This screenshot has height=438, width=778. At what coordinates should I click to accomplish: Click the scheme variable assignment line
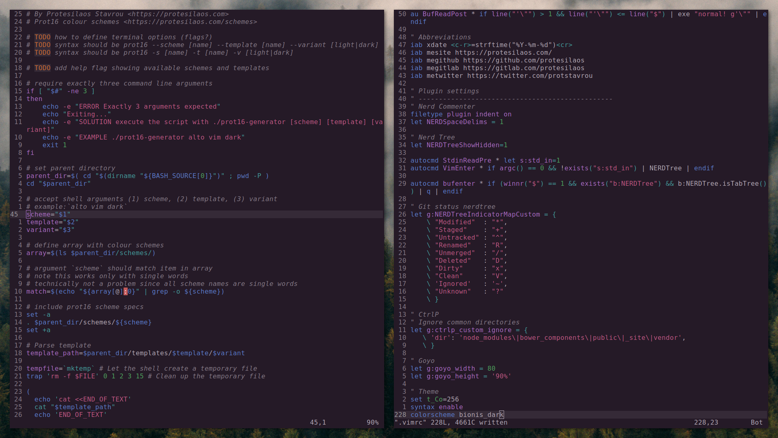pos(47,214)
